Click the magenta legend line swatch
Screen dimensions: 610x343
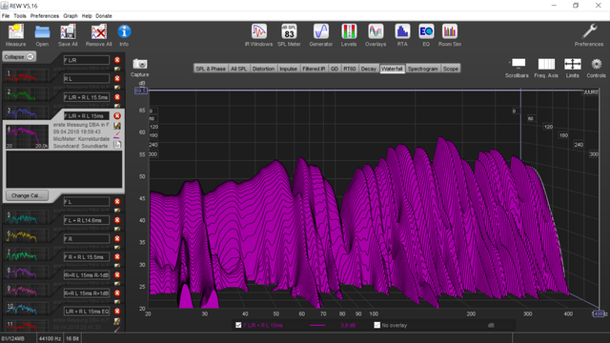pyautogui.click(x=317, y=326)
